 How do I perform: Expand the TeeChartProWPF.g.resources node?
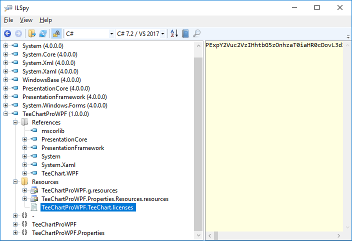(x=24, y=190)
